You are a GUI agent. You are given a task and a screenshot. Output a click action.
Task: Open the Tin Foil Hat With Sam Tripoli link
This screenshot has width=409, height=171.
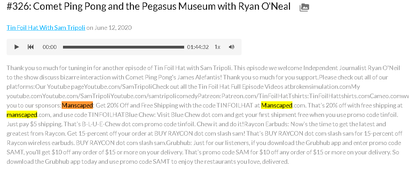tap(46, 27)
